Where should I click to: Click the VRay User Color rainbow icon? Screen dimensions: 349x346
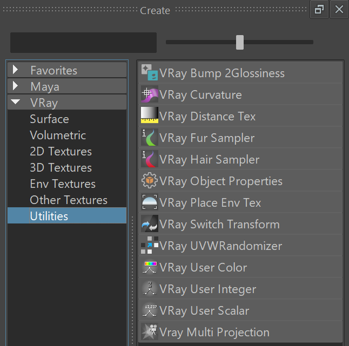[x=150, y=267]
